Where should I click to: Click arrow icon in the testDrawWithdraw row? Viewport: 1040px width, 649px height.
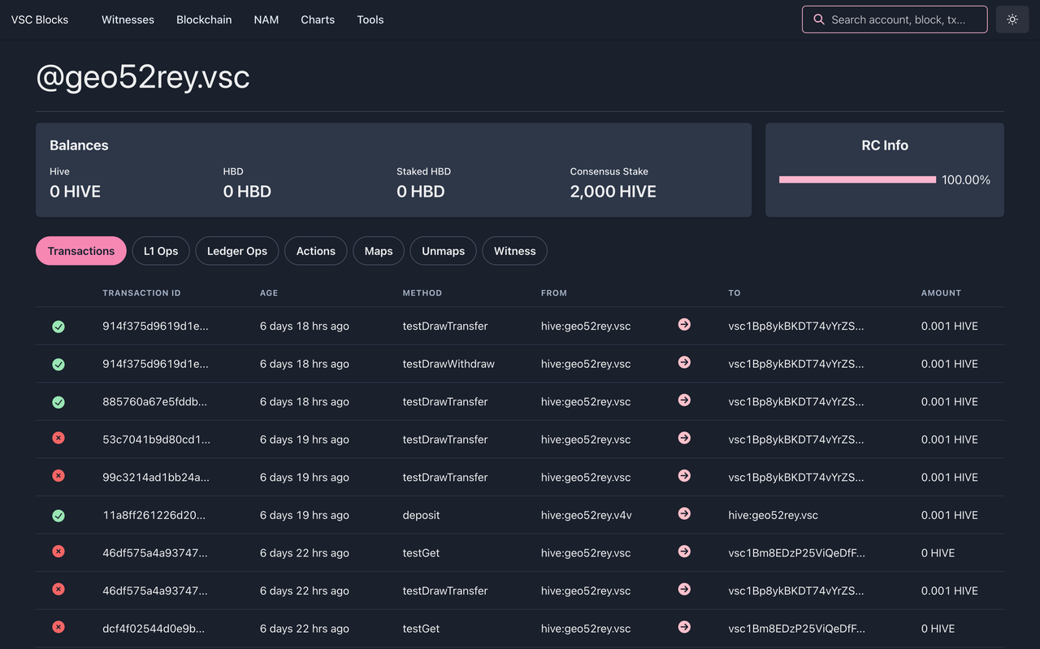[x=684, y=363]
